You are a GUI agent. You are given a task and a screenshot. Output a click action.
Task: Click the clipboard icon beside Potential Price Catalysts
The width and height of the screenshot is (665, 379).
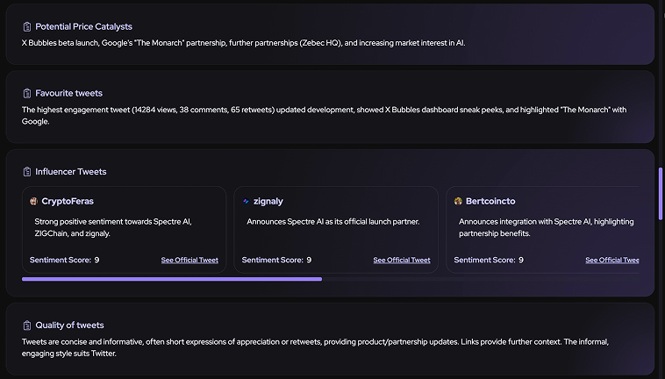click(x=26, y=26)
